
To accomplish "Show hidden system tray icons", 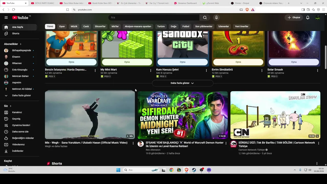I will [x=295, y=170].
